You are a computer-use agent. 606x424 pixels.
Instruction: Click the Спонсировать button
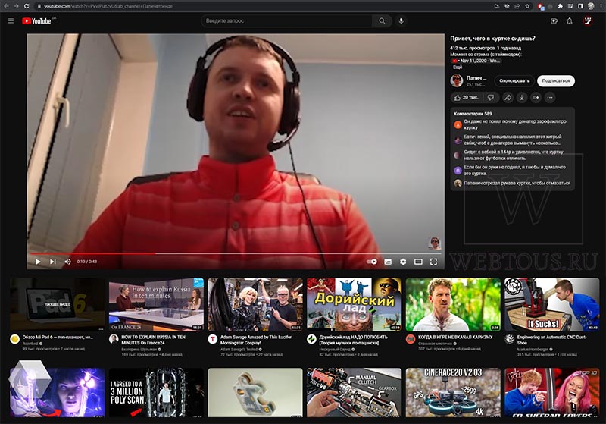[x=514, y=81]
